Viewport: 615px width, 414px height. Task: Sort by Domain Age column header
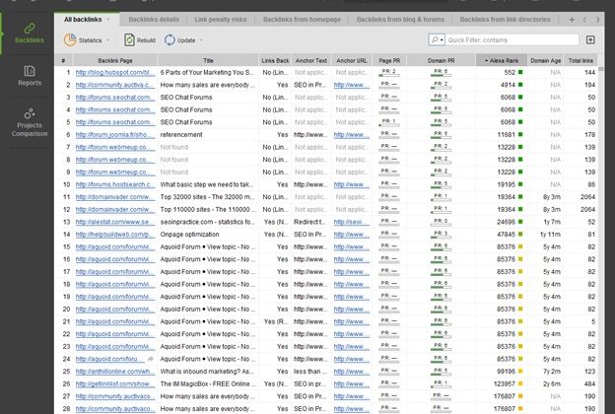click(546, 60)
